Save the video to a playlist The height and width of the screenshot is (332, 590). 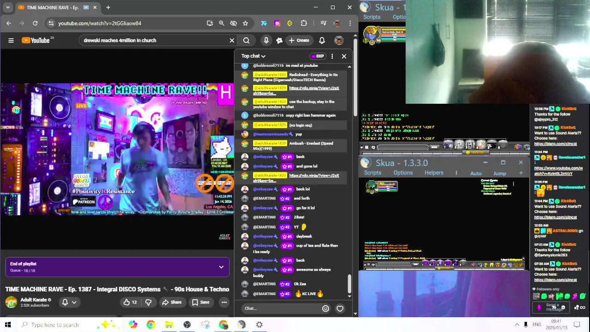click(x=201, y=302)
